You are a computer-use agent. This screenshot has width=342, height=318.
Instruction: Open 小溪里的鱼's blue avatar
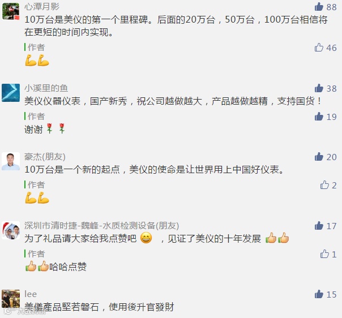(11, 93)
